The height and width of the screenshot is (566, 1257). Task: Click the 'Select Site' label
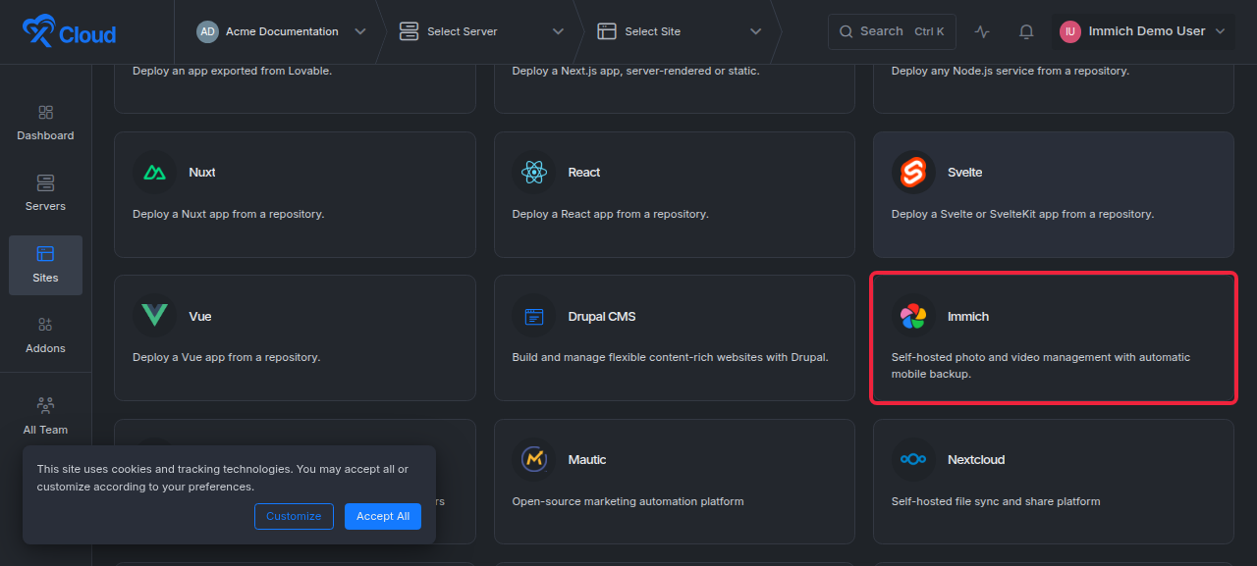[x=653, y=31]
